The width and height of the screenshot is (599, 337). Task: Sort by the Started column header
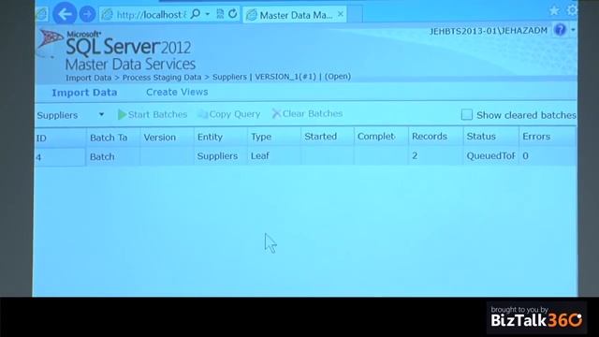tap(327, 137)
